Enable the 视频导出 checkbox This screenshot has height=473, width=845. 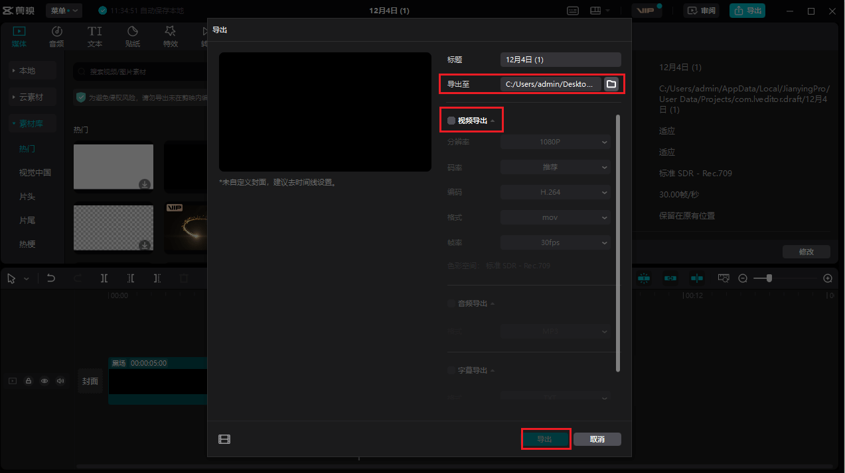coord(451,120)
